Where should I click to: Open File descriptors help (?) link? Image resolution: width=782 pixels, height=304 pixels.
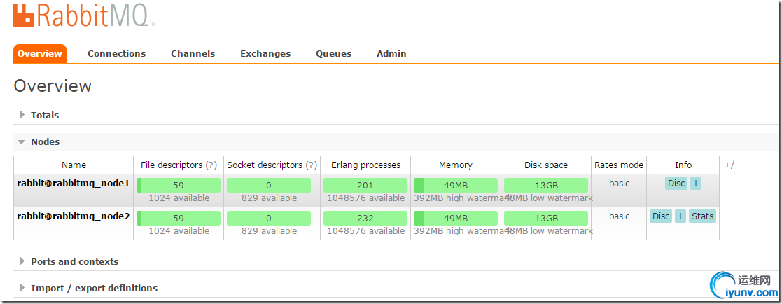click(211, 165)
